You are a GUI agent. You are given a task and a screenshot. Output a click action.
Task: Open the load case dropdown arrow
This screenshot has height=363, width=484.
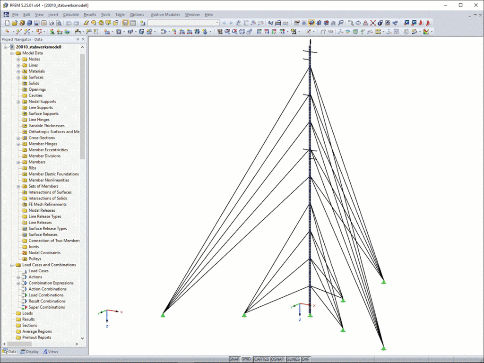pos(217,23)
